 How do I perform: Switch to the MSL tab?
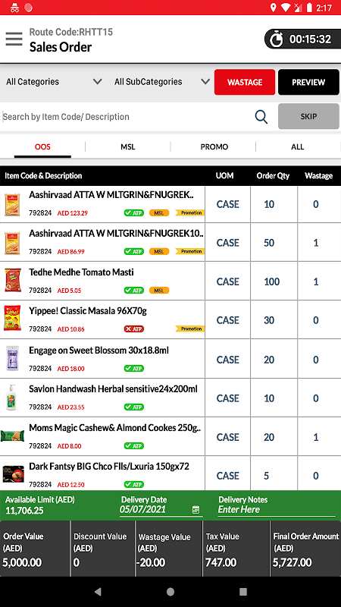[x=128, y=147]
